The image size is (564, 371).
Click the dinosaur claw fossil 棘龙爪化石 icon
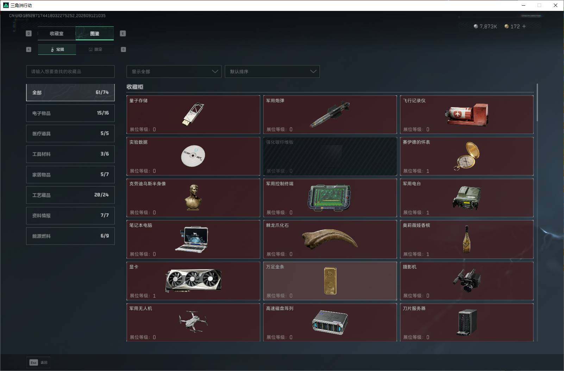click(330, 239)
